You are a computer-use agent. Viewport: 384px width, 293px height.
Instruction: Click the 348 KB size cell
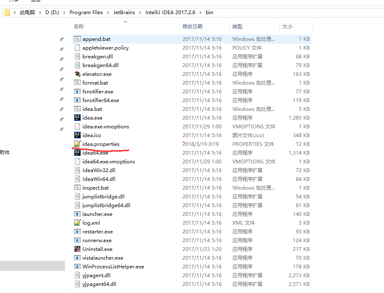click(x=301, y=135)
